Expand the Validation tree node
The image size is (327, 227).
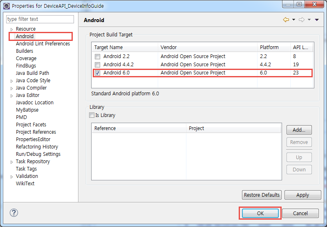(x=11, y=177)
